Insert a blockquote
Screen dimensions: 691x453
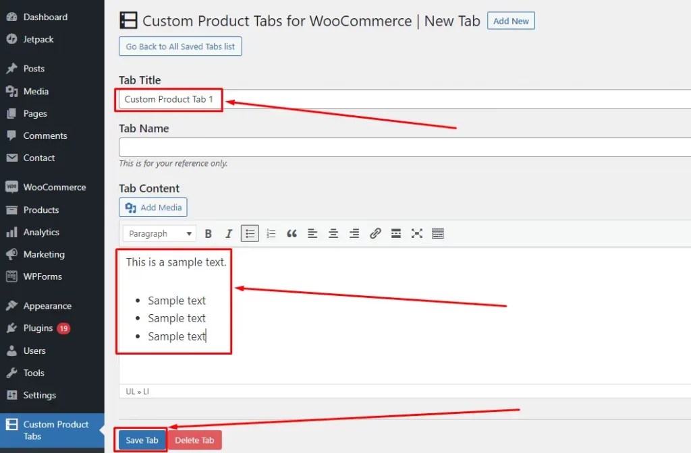[292, 233]
